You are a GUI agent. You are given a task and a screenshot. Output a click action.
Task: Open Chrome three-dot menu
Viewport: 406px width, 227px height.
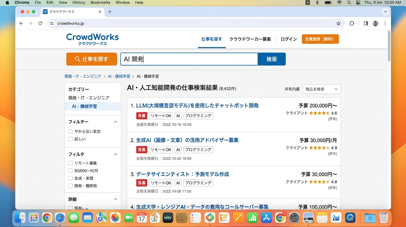tap(385, 23)
